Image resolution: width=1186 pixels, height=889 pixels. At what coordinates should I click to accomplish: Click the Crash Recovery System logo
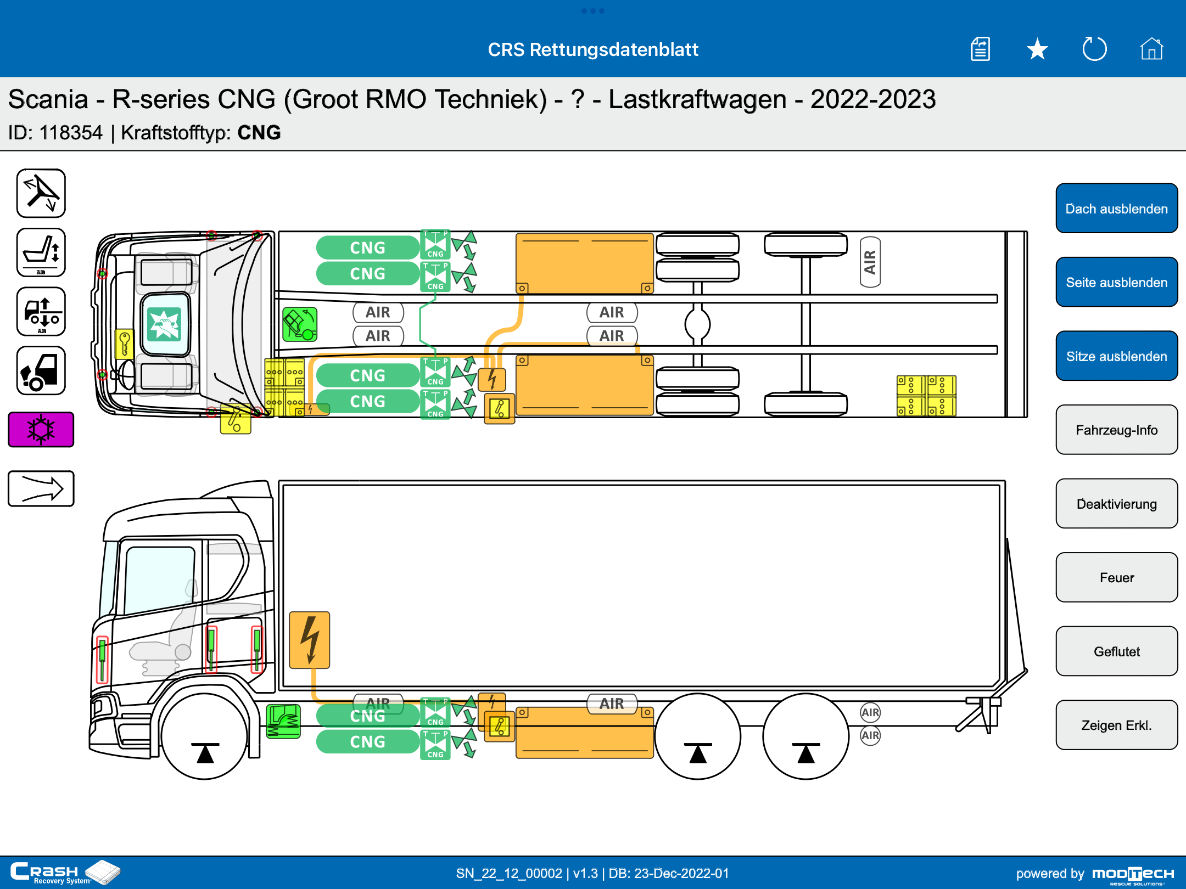[65, 873]
